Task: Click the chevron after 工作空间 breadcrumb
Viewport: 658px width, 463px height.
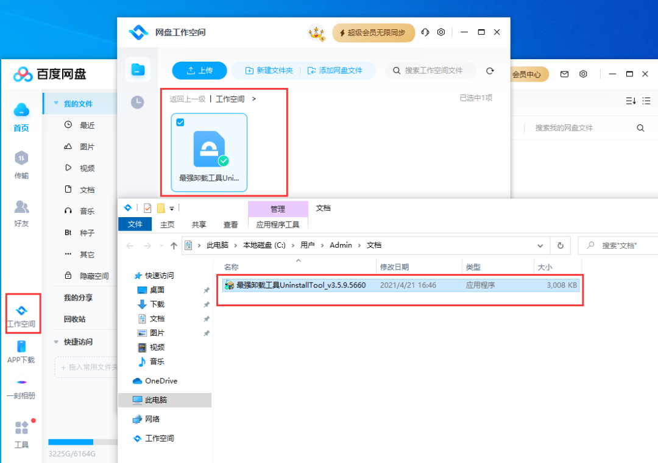Action: point(254,99)
